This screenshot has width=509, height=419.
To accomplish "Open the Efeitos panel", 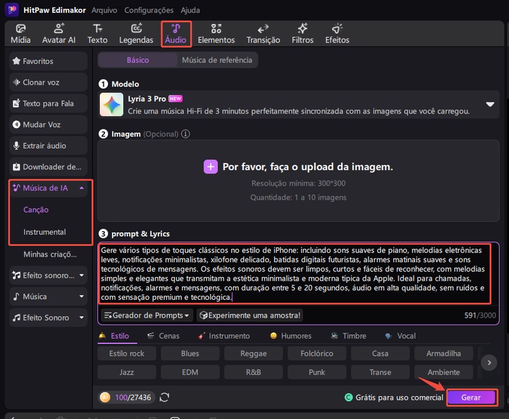I will 337,34.
